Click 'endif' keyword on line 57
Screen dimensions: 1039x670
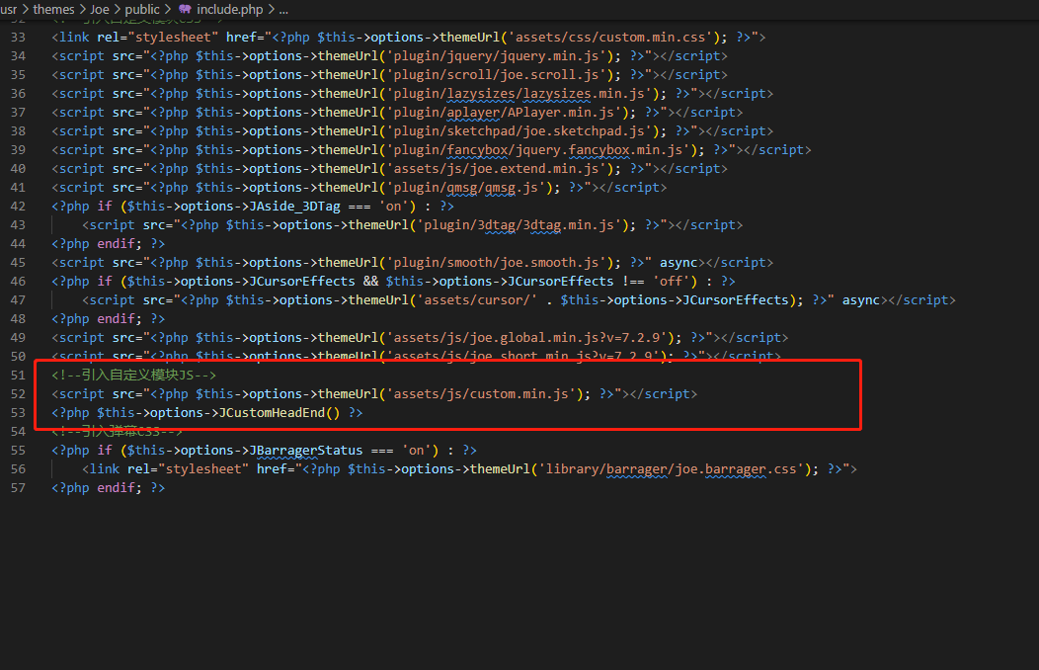[x=116, y=488]
